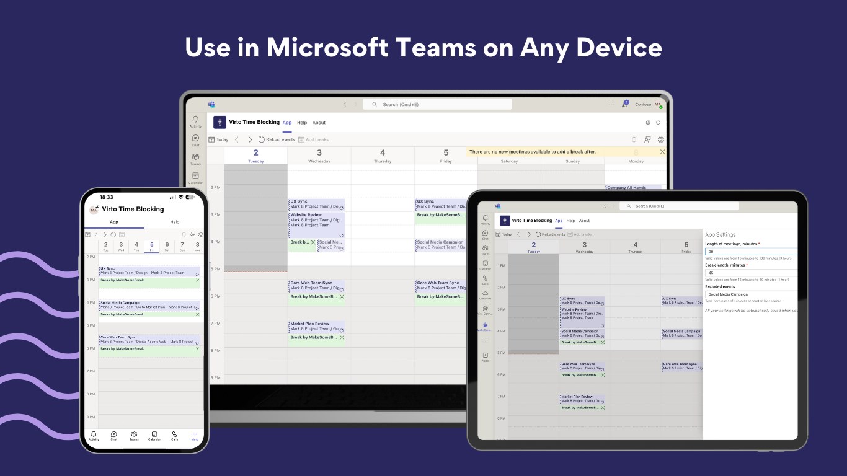Remove break after UX Sync on phone

198,280
